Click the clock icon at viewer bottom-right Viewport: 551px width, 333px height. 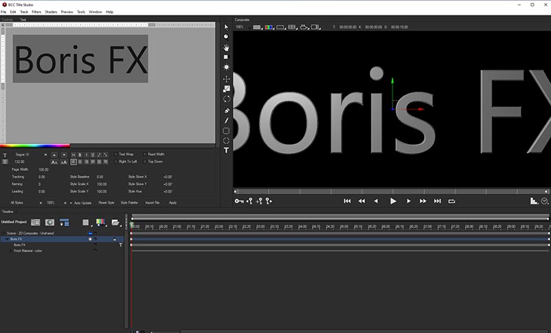544,201
